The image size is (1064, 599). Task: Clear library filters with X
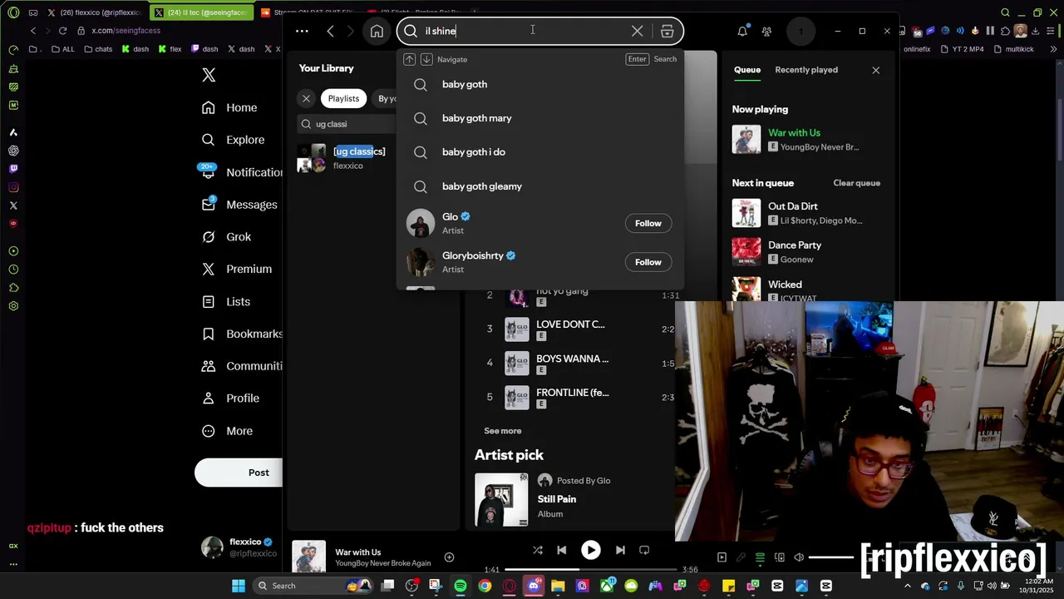click(x=306, y=98)
